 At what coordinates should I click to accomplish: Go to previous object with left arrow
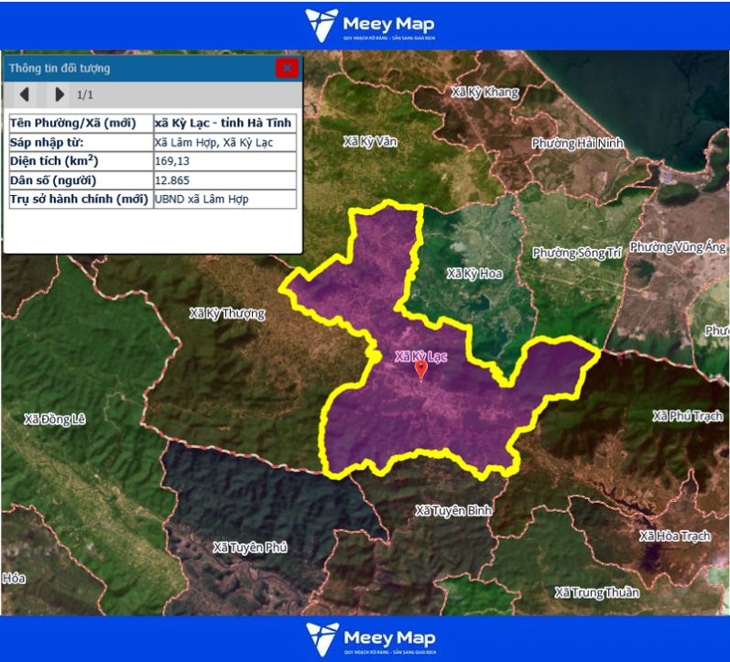(x=25, y=94)
